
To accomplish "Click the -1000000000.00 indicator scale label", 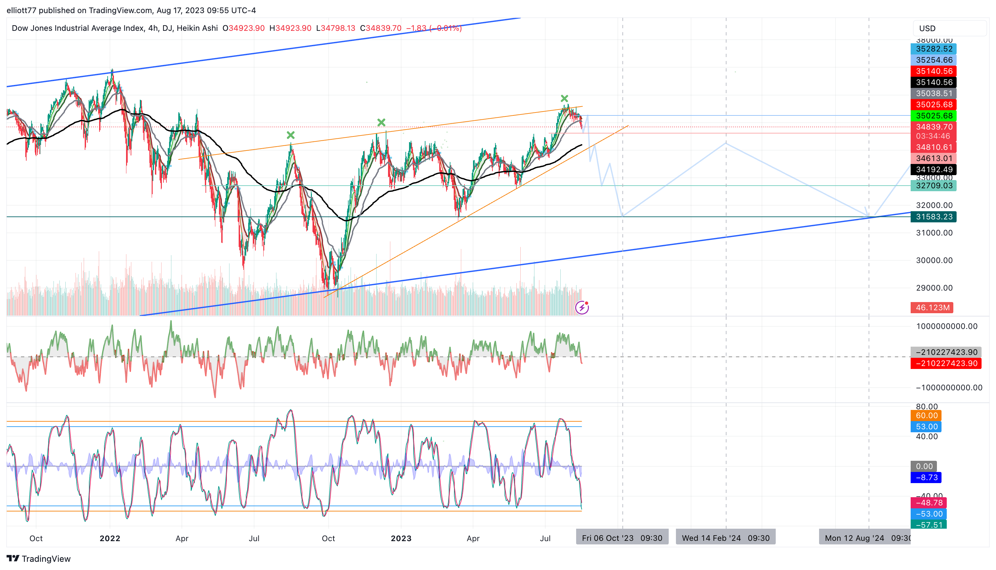I will tap(949, 388).
